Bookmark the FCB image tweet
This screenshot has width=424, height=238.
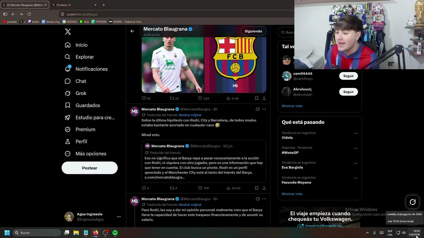[x=256, y=98]
